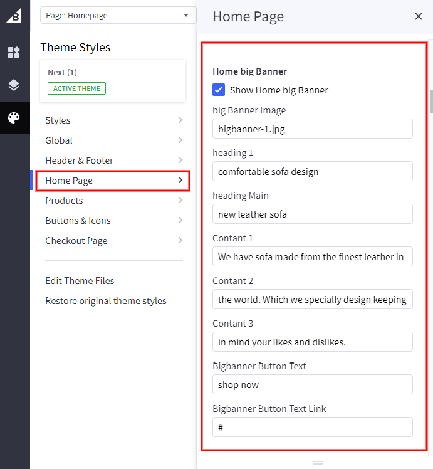Uncheck Show Home big Banner checkbox
This screenshot has width=433, height=469.
(219, 90)
